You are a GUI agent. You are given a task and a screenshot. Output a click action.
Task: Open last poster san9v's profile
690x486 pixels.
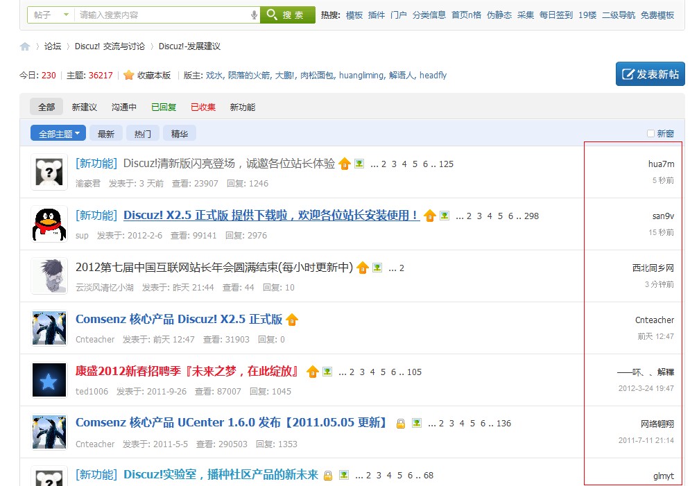pyautogui.click(x=663, y=216)
